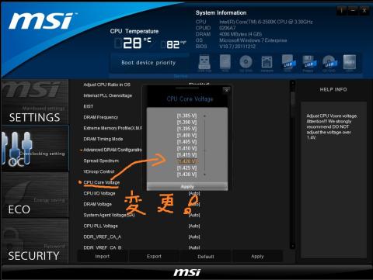Select the Spread Spectrum row

[101, 161]
